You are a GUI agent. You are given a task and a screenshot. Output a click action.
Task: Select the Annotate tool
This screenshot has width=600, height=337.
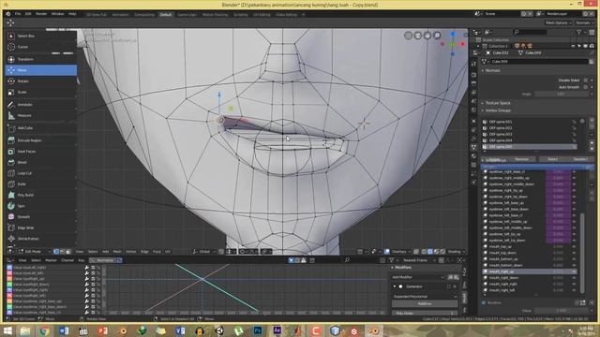coord(41,104)
